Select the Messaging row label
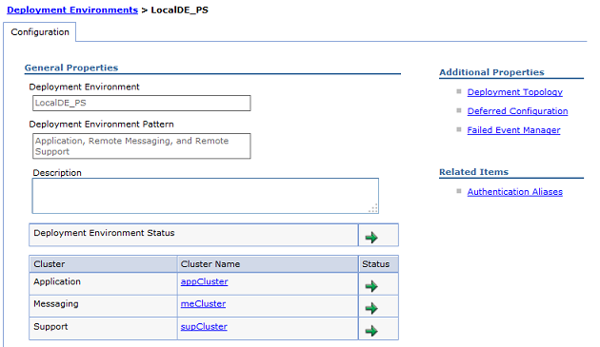The height and width of the screenshot is (347, 600). click(56, 304)
